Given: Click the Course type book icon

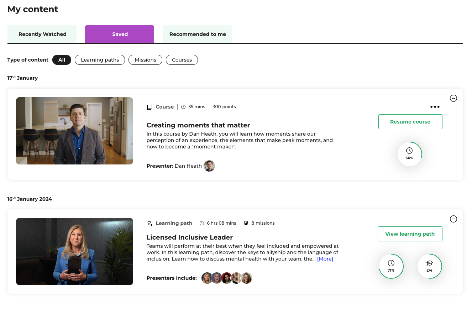Looking at the screenshot, I should pyautogui.click(x=150, y=107).
